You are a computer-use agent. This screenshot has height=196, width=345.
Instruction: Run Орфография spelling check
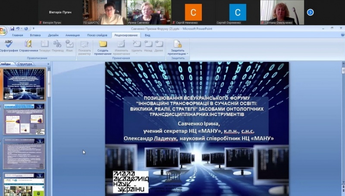8,46
